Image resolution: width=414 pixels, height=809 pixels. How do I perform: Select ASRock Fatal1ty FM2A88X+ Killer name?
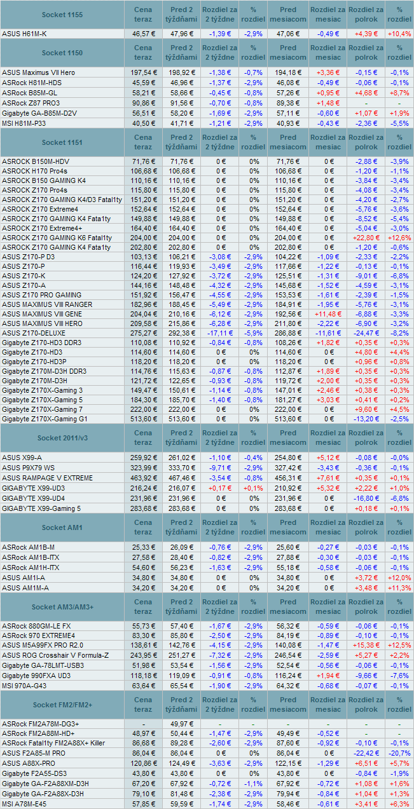[x=53, y=743]
